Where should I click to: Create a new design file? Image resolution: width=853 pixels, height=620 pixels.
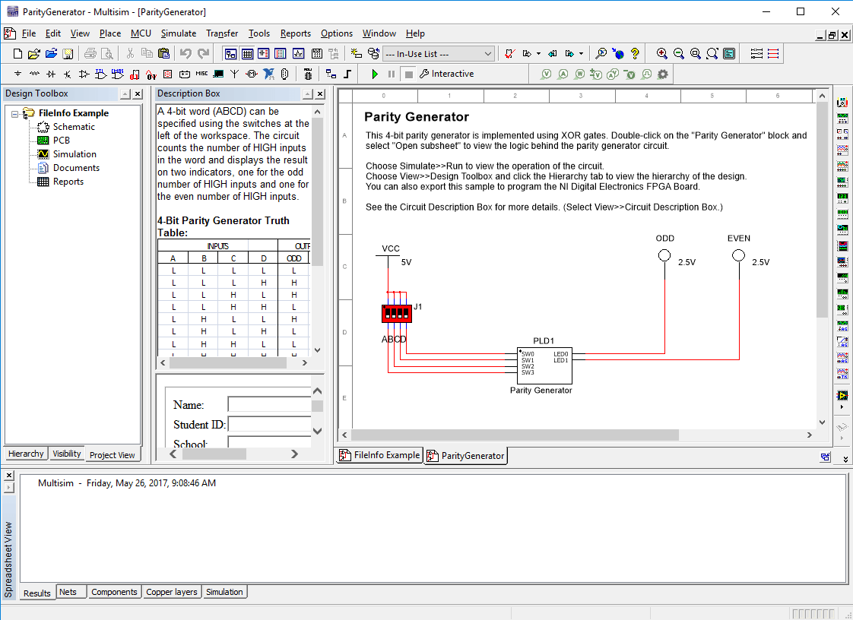click(x=17, y=53)
